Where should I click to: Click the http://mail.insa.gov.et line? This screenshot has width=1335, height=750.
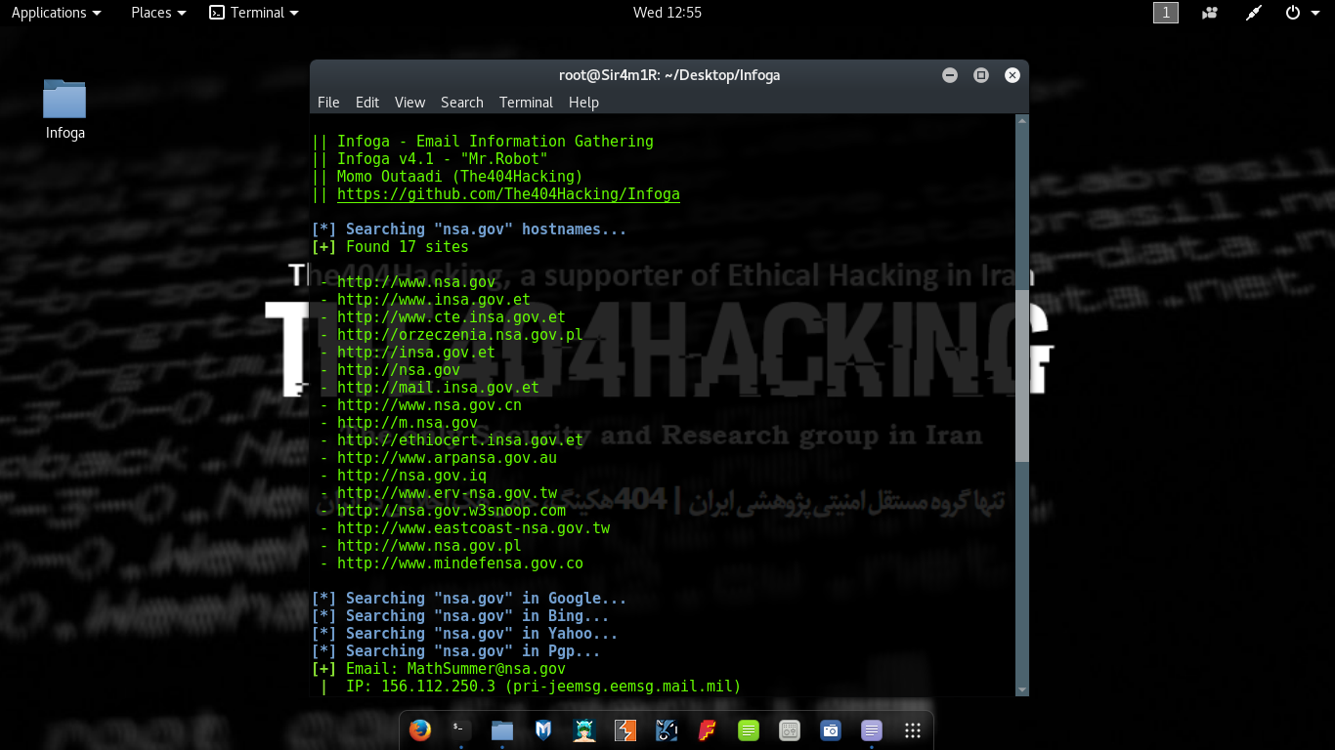click(x=438, y=388)
